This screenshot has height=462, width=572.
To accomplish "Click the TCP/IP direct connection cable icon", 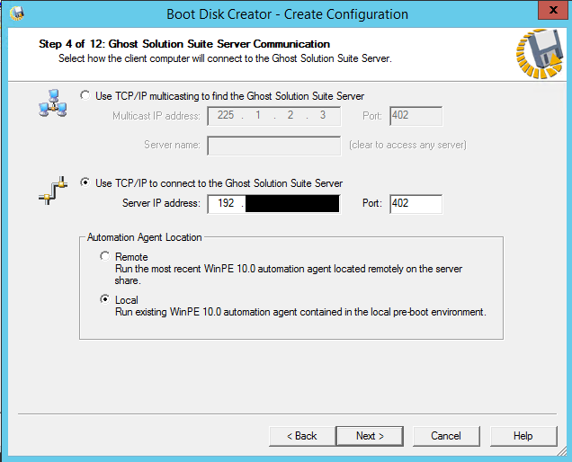I will pos(53,191).
